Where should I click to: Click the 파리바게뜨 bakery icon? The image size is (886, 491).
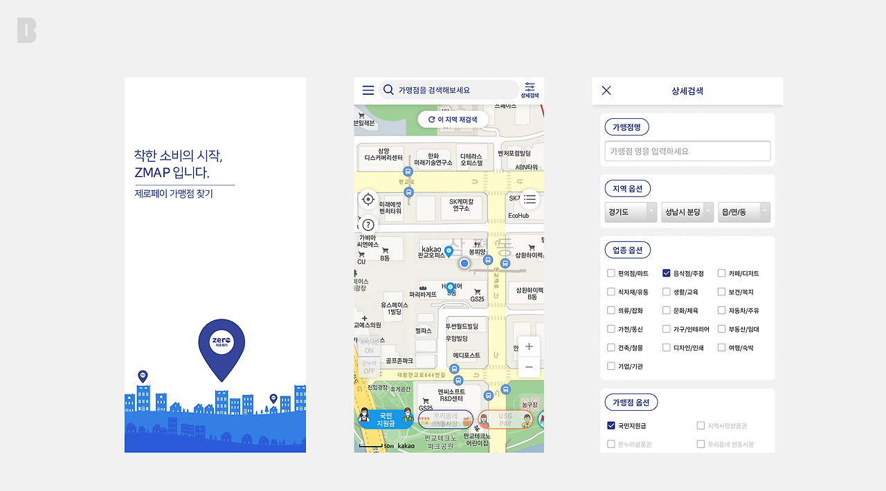coord(422,287)
